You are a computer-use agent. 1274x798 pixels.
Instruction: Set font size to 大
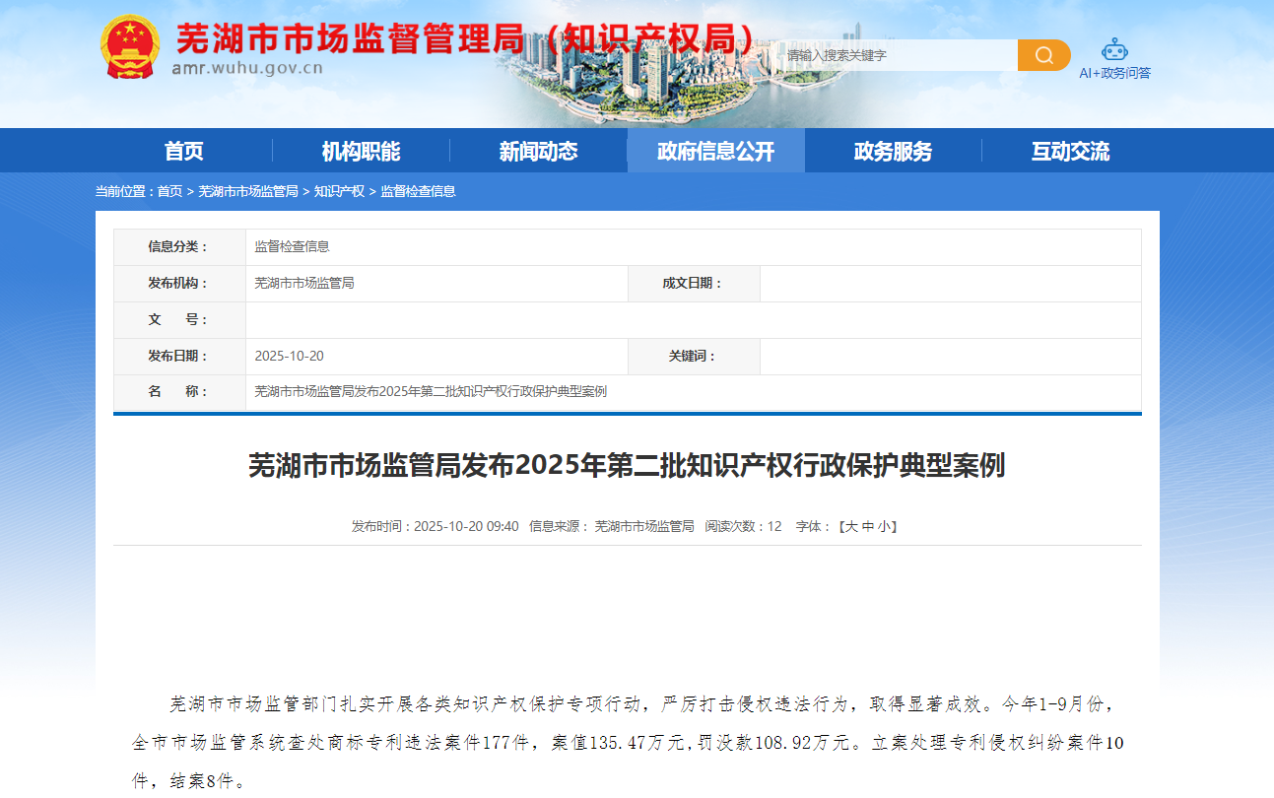pos(851,526)
